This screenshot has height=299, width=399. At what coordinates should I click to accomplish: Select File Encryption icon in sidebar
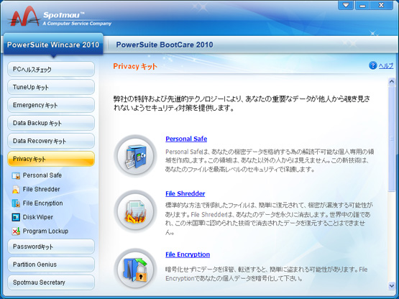pos(16,203)
